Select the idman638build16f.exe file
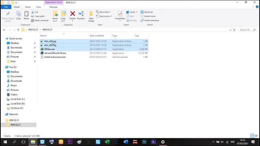Viewport: 260px width, 146px height. tap(55, 53)
